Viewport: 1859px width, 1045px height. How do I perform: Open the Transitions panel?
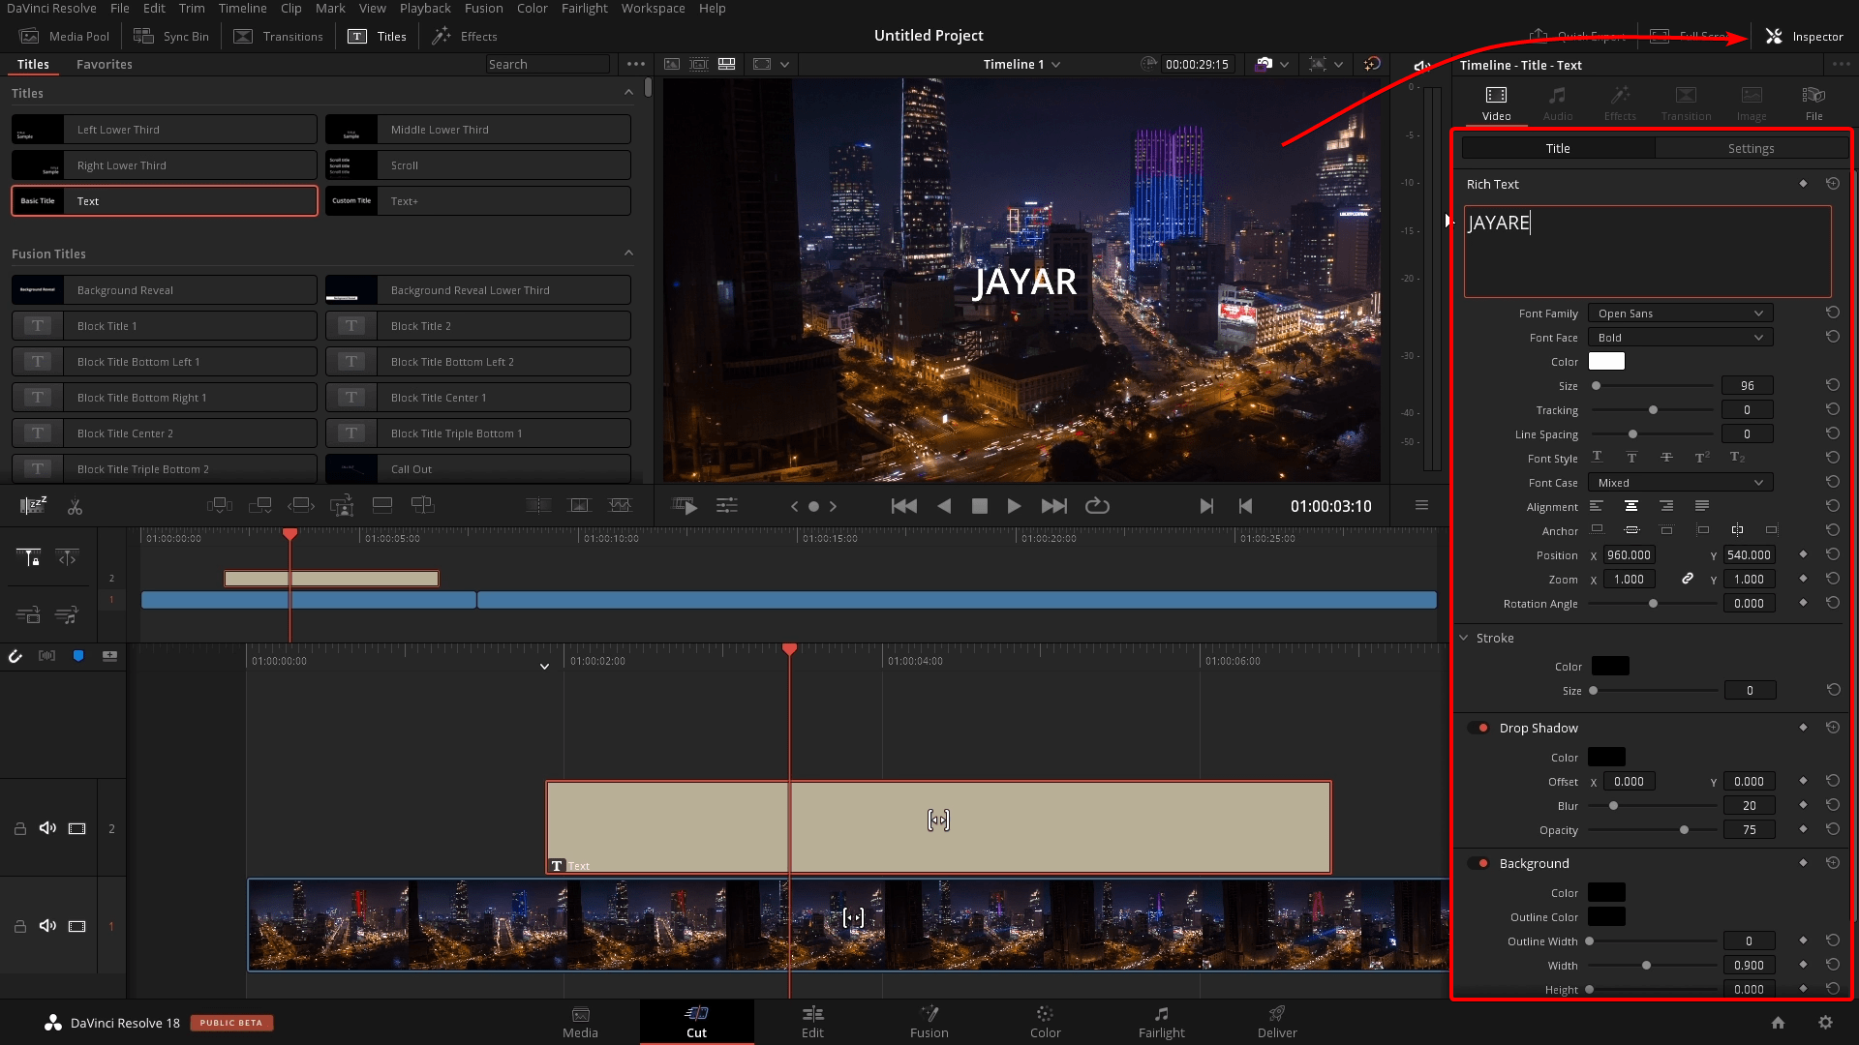[x=278, y=36]
